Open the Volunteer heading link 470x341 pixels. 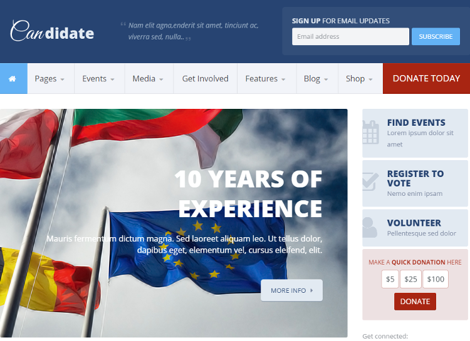click(414, 223)
